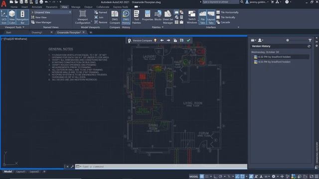
Task: Toggle Layout Tabs display
Action: (x=211, y=17)
